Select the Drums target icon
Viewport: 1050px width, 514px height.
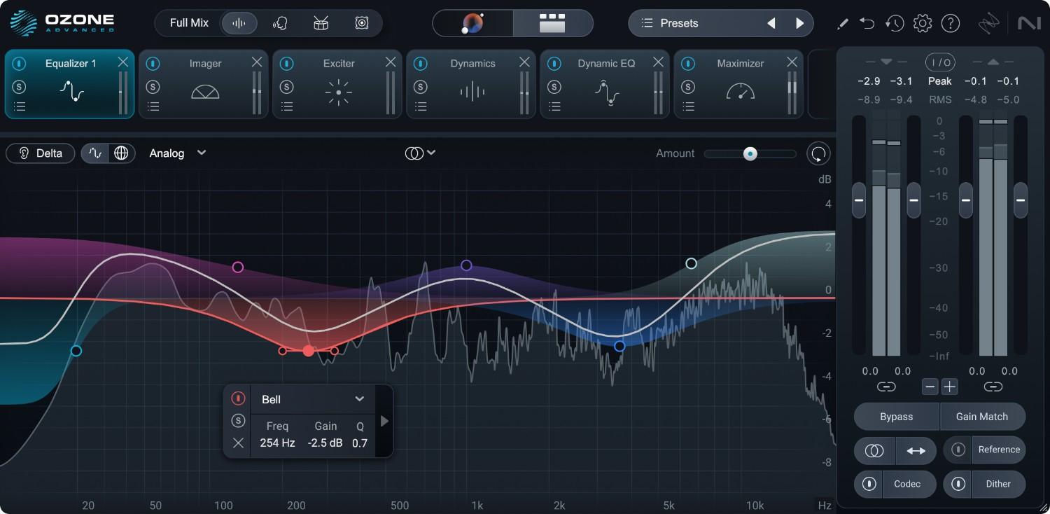(x=321, y=22)
